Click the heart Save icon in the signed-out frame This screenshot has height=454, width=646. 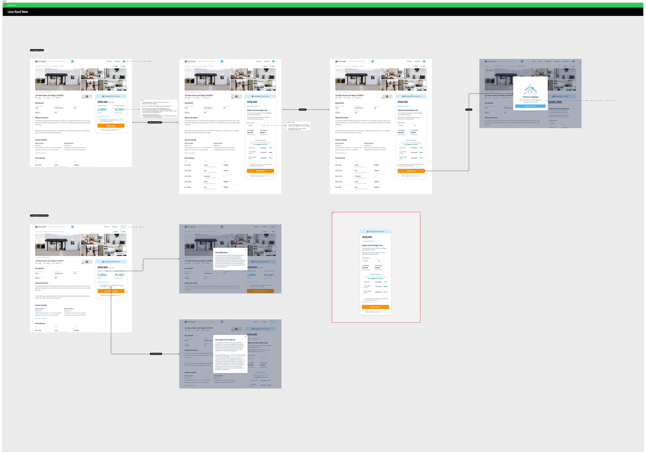(121, 232)
